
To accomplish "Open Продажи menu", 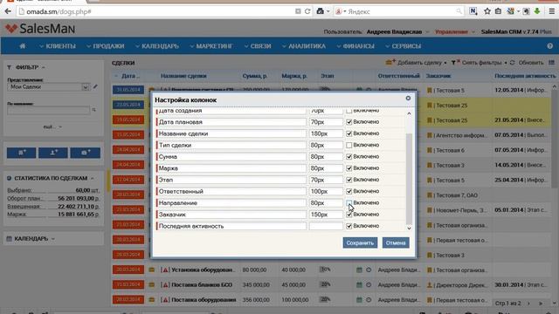I will coord(105,46).
